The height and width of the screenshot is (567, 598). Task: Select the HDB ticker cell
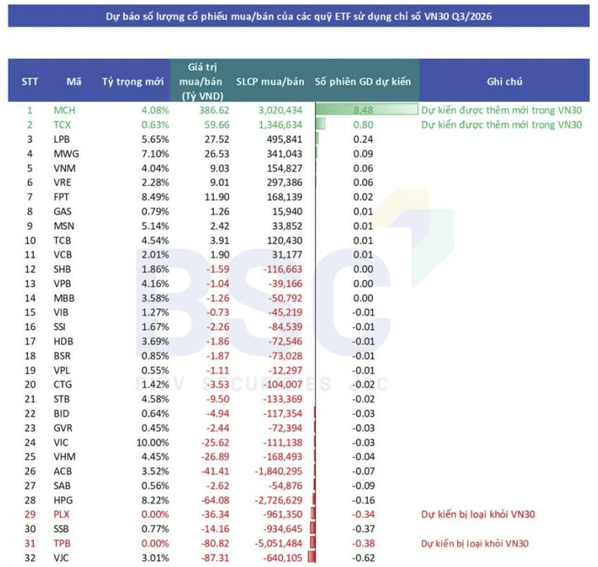point(63,341)
